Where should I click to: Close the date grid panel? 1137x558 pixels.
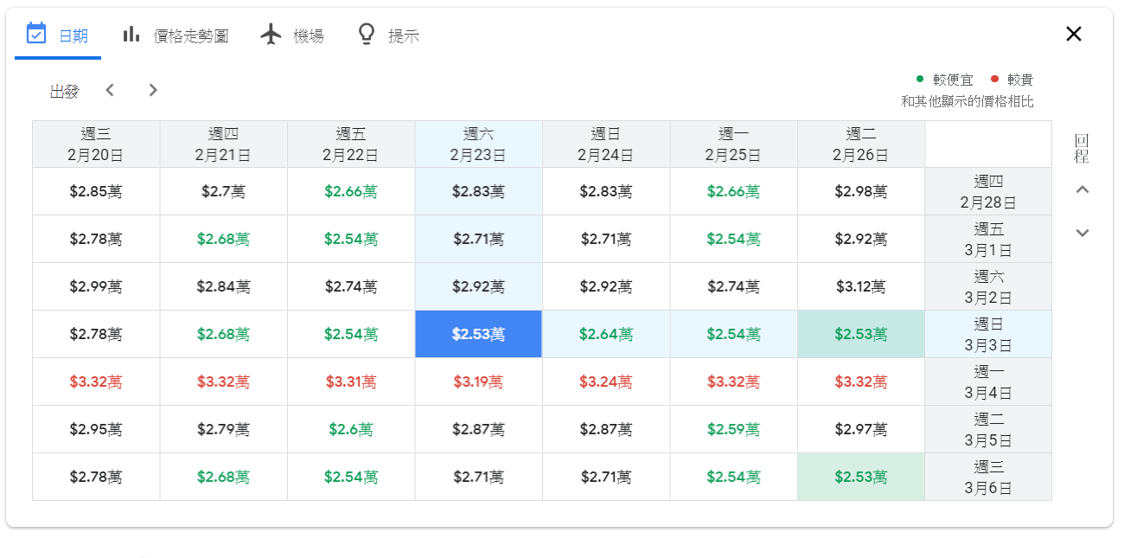click(x=1073, y=35)
